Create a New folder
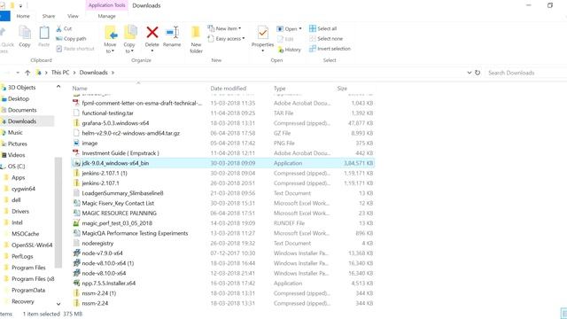 click(196, 40)
